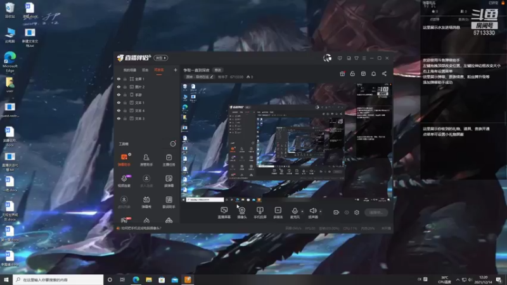The image size is (507, 285).
Task: Open the orange 弹幕助手 tool
Action: coord(124,160)
